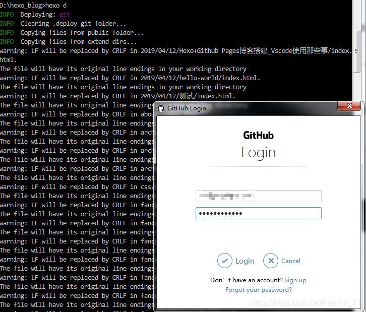Click the terminal scrollbar thumb
The width and height of the screenshot is (366, 312).
356,51
